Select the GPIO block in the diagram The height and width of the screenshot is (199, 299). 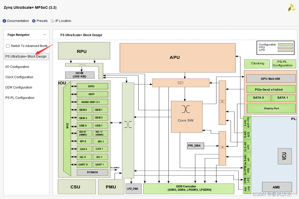tap(92, 86)
